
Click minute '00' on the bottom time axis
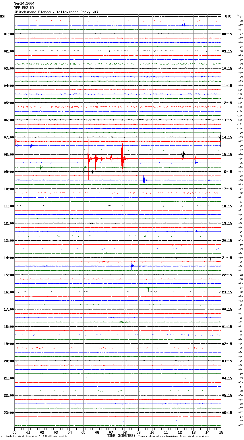pyautogui.click(x=14, y=432)
